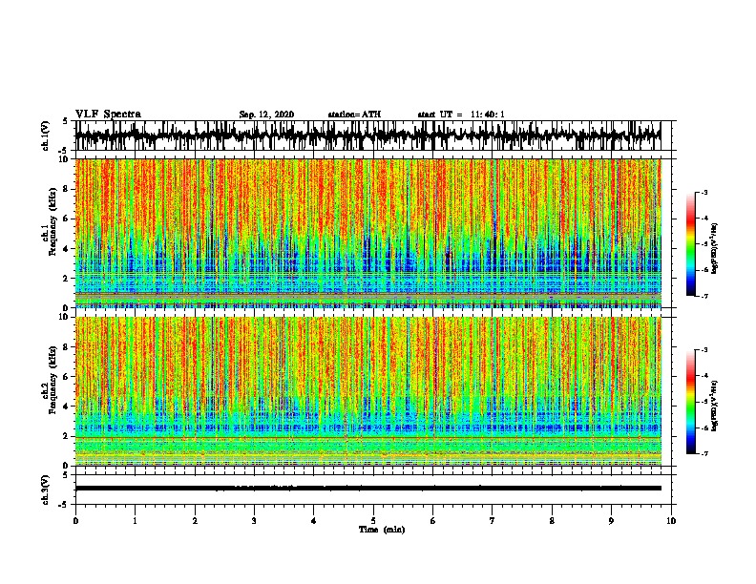Click the ch.1 color bar log(PSD) label
756x584 pixels.
tap(715, 248)
